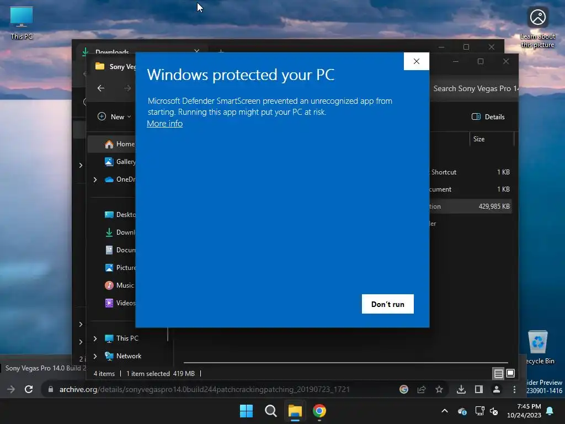The height and width of the screenshot is (424, 565).
Task: Expand the OneDrive tree node
Action: (x=95, y=179)
